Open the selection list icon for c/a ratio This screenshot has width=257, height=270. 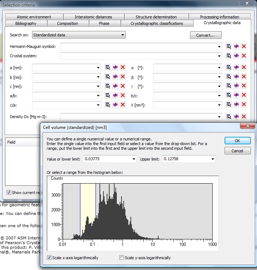click(107, 105)
